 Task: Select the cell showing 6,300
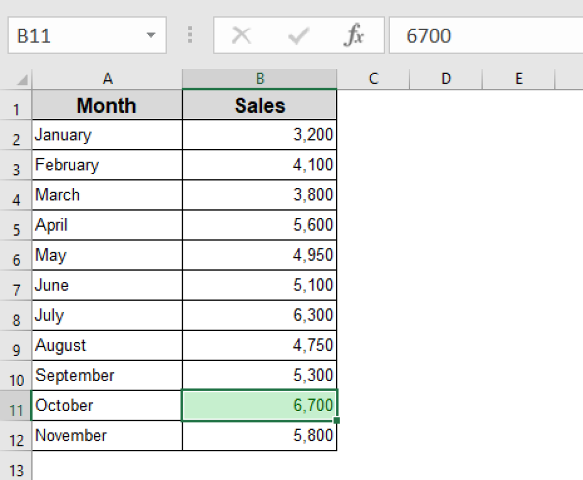tap(259, 315)
